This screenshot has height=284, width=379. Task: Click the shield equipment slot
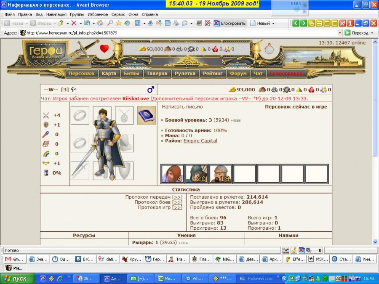124,171
